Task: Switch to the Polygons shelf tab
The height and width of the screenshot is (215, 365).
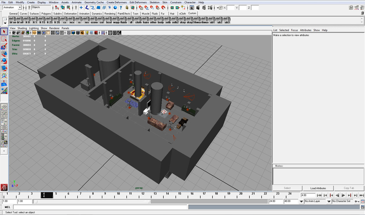Action: pos(46,14)
